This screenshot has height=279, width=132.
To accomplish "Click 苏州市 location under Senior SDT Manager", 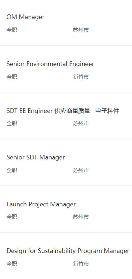I will pos(81,170).
